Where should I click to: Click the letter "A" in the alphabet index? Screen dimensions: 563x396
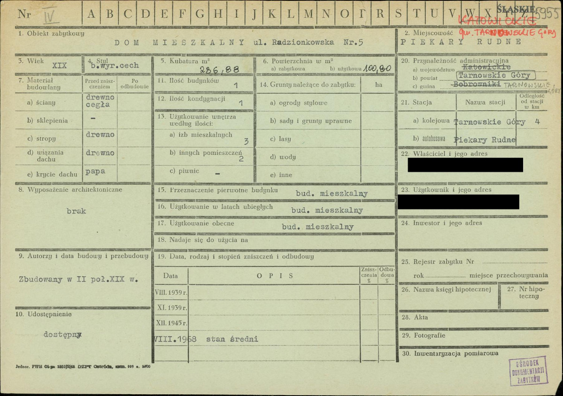(x=91, y=14)
